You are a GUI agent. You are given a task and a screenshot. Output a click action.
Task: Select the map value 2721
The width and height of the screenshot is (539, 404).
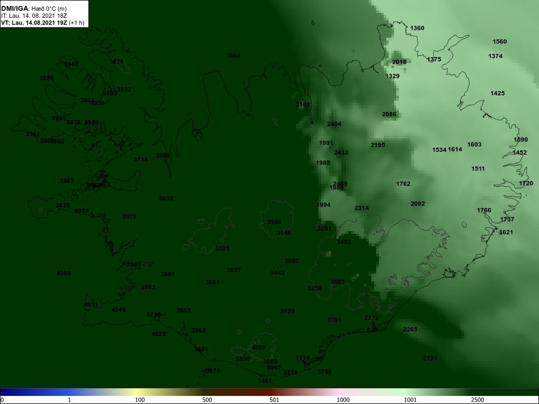[x=430, y=359]
